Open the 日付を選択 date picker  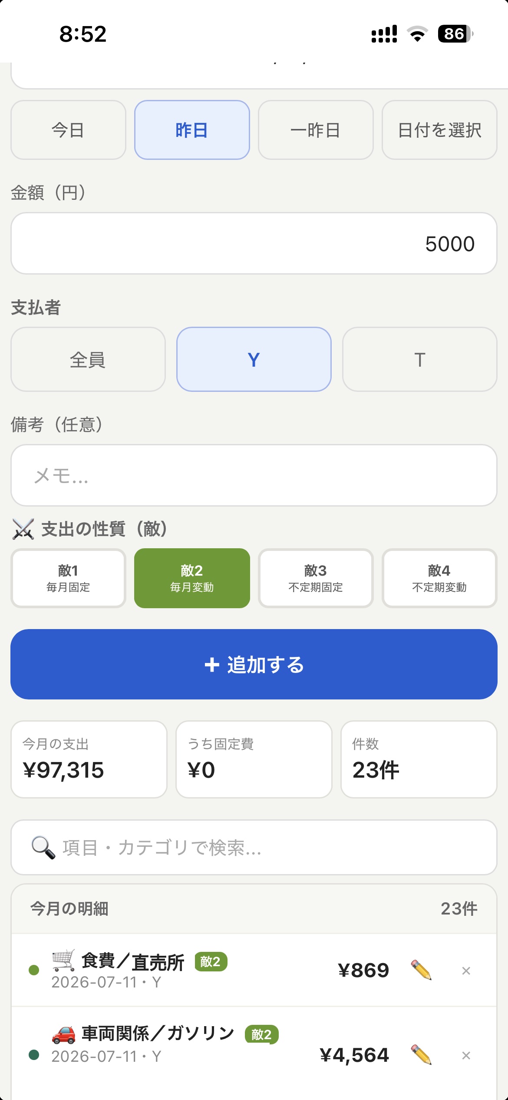tap(439, 130)
